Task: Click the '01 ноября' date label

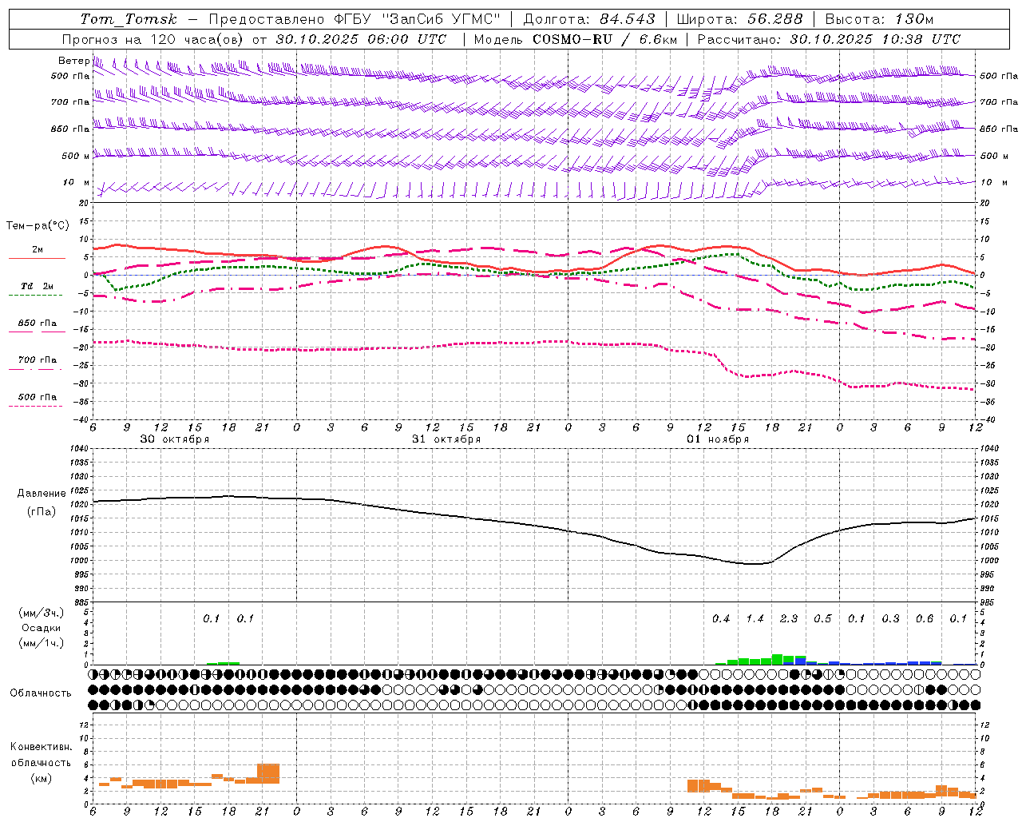Action: coord(718,439)
